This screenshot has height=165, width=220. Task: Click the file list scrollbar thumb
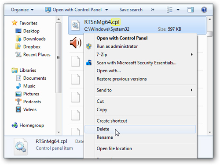click(210, 34)
